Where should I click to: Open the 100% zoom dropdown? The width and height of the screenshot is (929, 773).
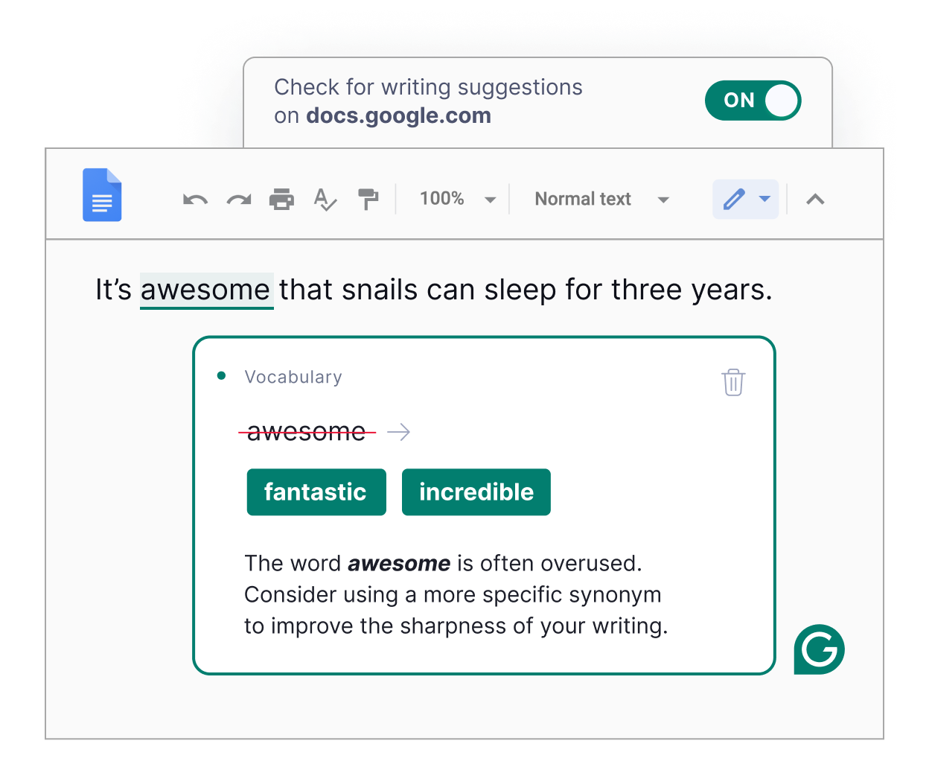point(458,199)
